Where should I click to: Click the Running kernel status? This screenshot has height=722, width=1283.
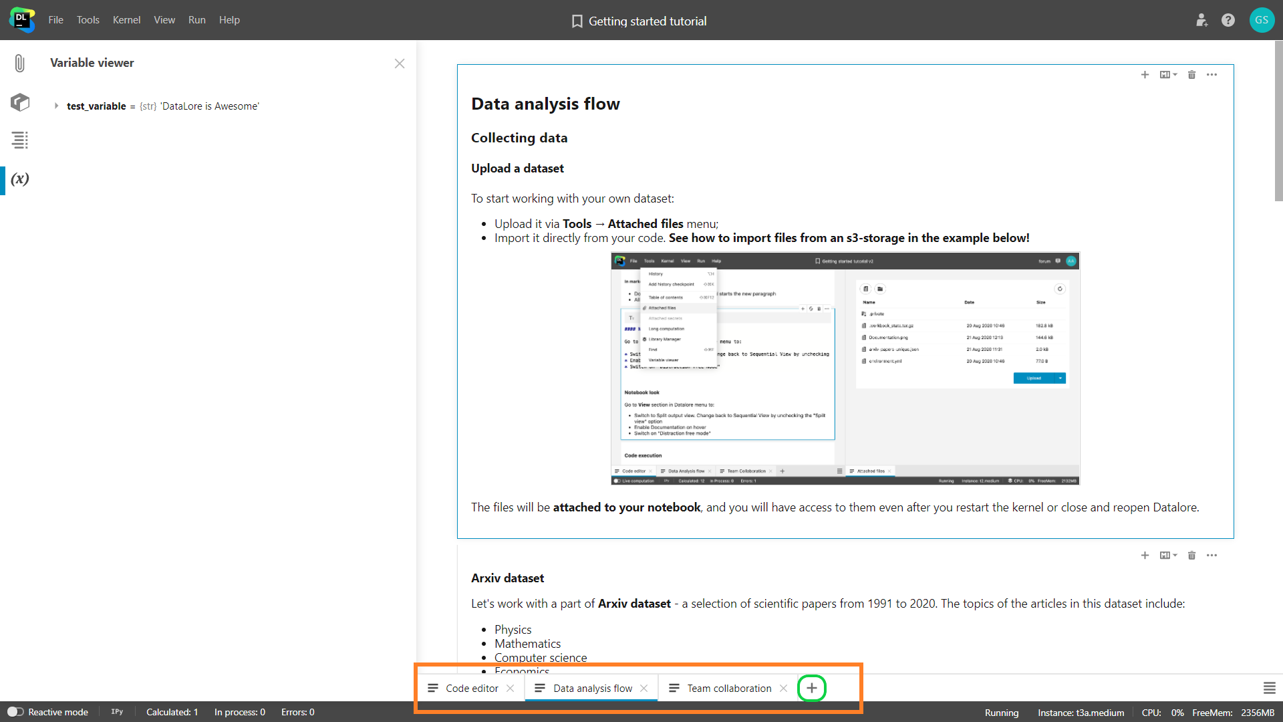pyautogui.click(x=1002, y=713)
